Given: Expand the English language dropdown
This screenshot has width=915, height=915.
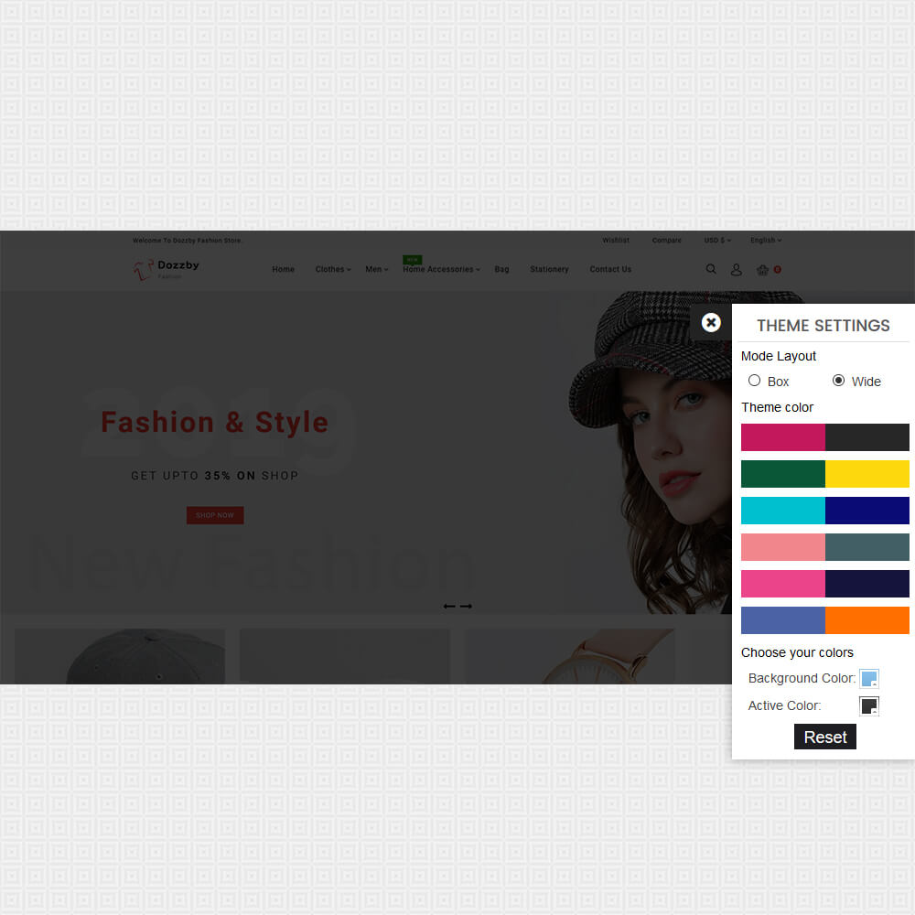Looking at the screenshot, I should coord(765,241).
